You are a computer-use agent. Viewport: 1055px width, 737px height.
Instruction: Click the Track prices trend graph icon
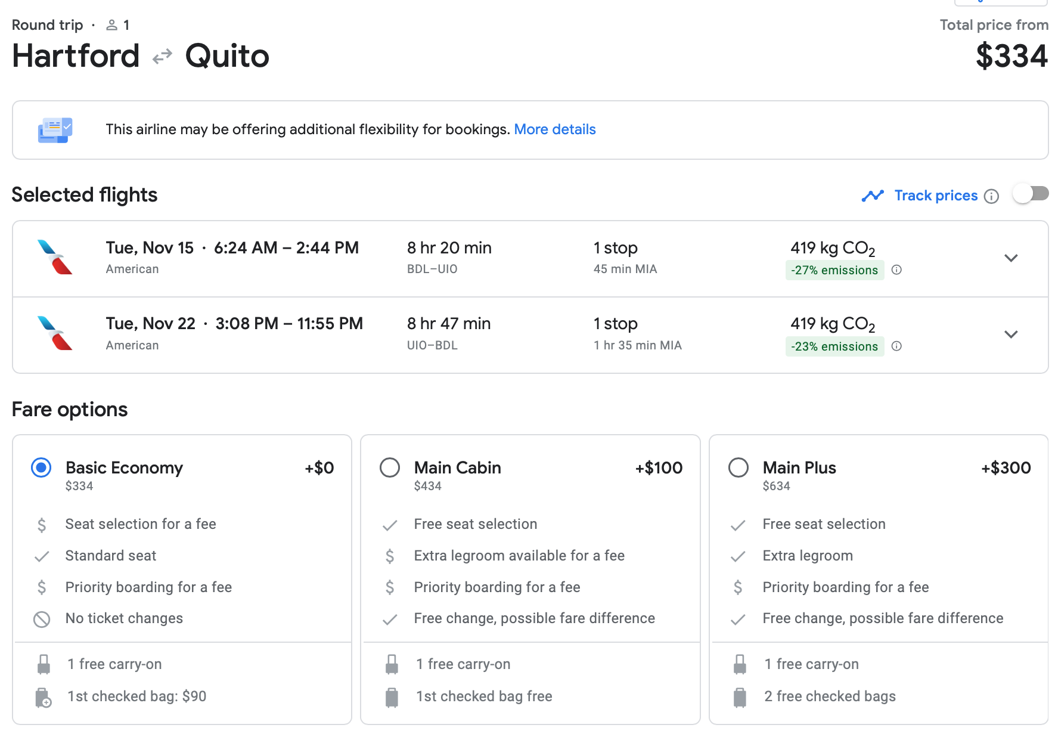click(873, 196)
